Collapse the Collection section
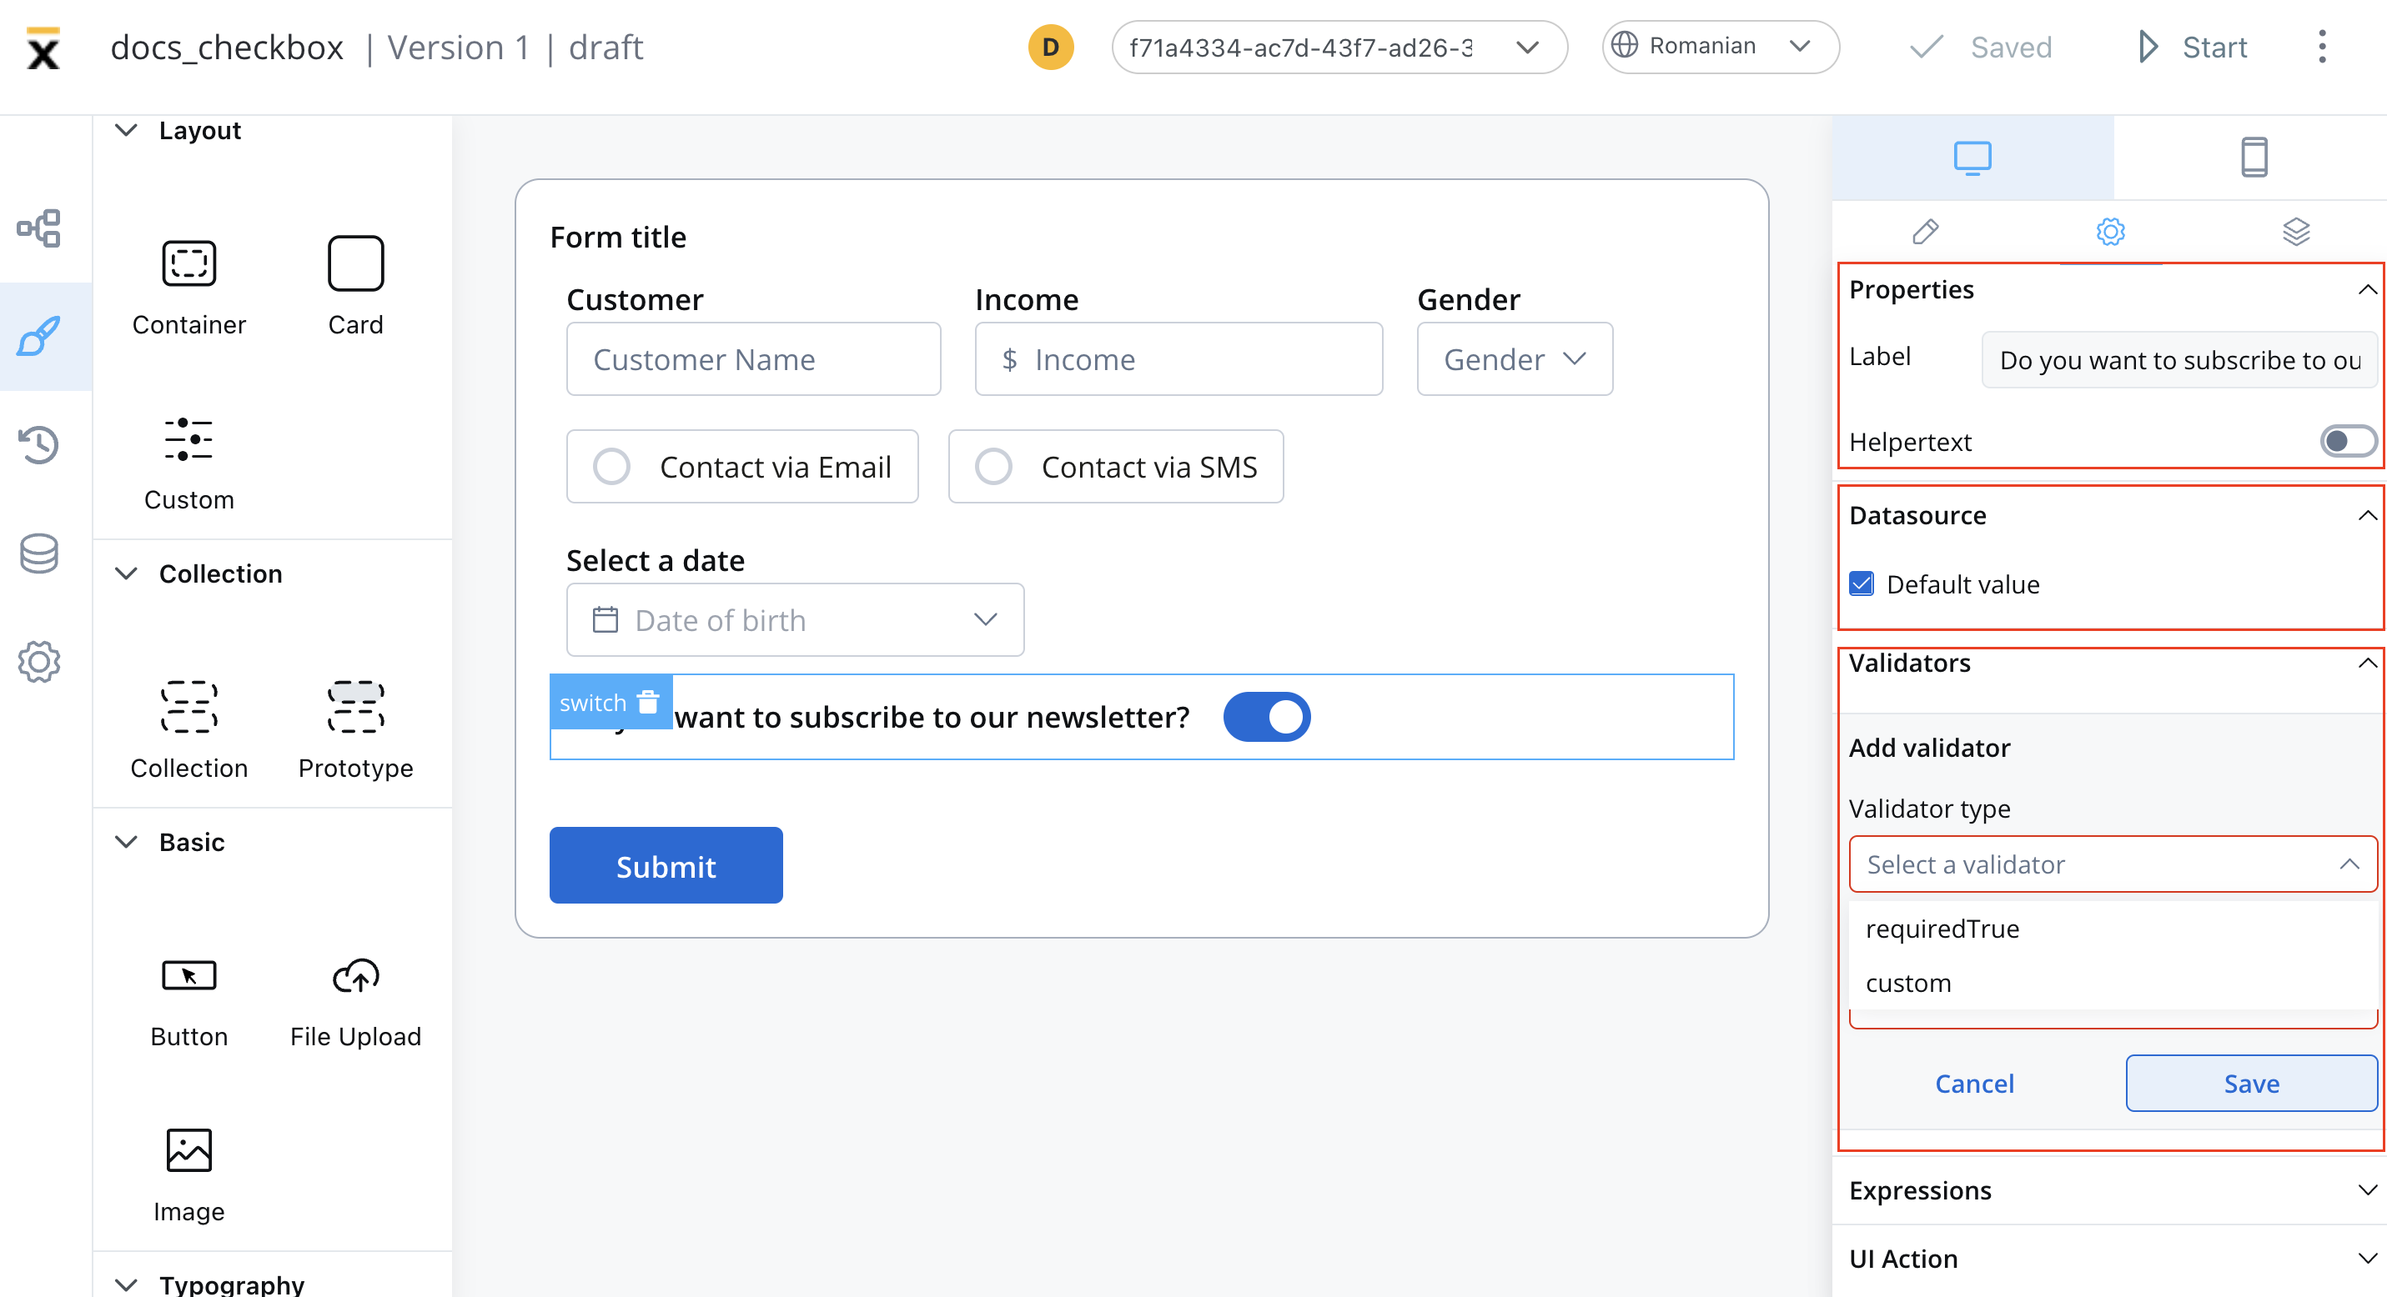 click(126, 574)
